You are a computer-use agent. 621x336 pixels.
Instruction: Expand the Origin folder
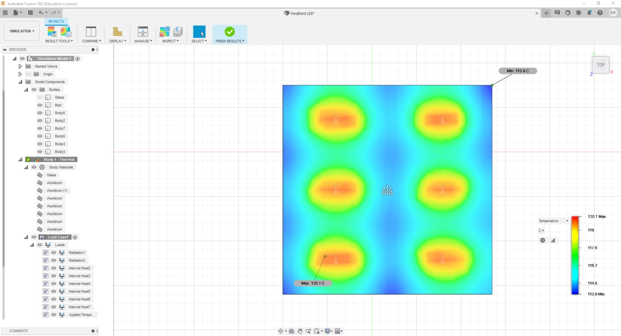point(20,74)
